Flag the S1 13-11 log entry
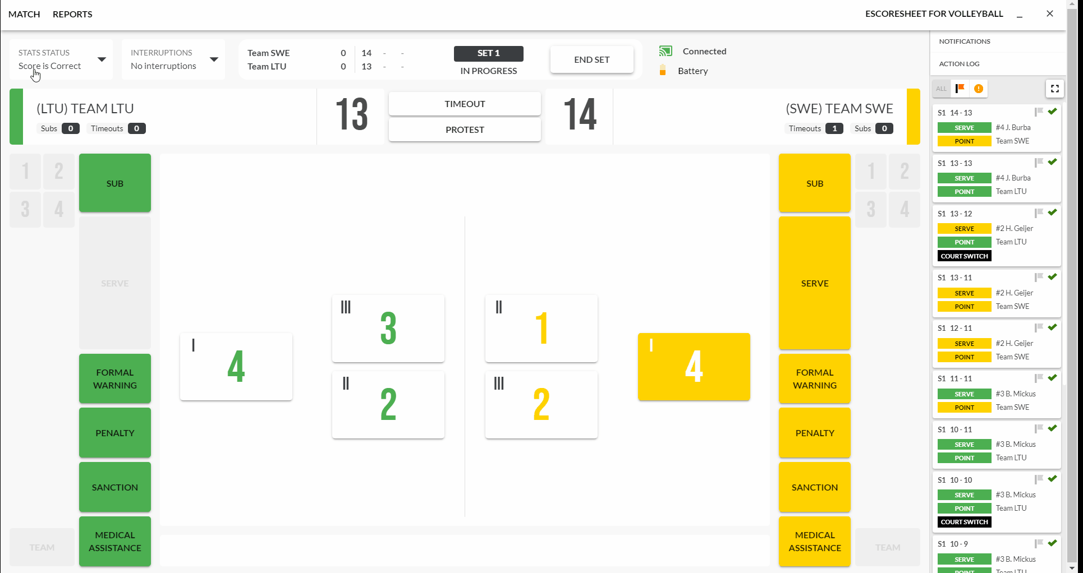Image resolution: width=1083 pixels, height=573 pixels. point(1039,277)
